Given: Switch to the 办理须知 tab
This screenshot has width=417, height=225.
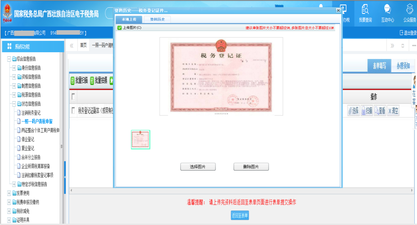Looking at the screenshot, I should coord(403,66).
